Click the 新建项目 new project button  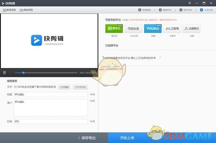click(9, 10)
